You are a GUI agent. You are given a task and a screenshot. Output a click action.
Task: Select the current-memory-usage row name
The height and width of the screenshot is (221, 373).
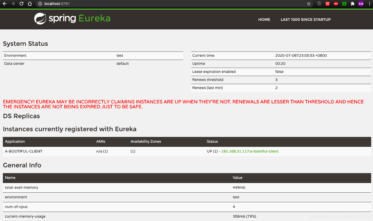coord(25,216)
